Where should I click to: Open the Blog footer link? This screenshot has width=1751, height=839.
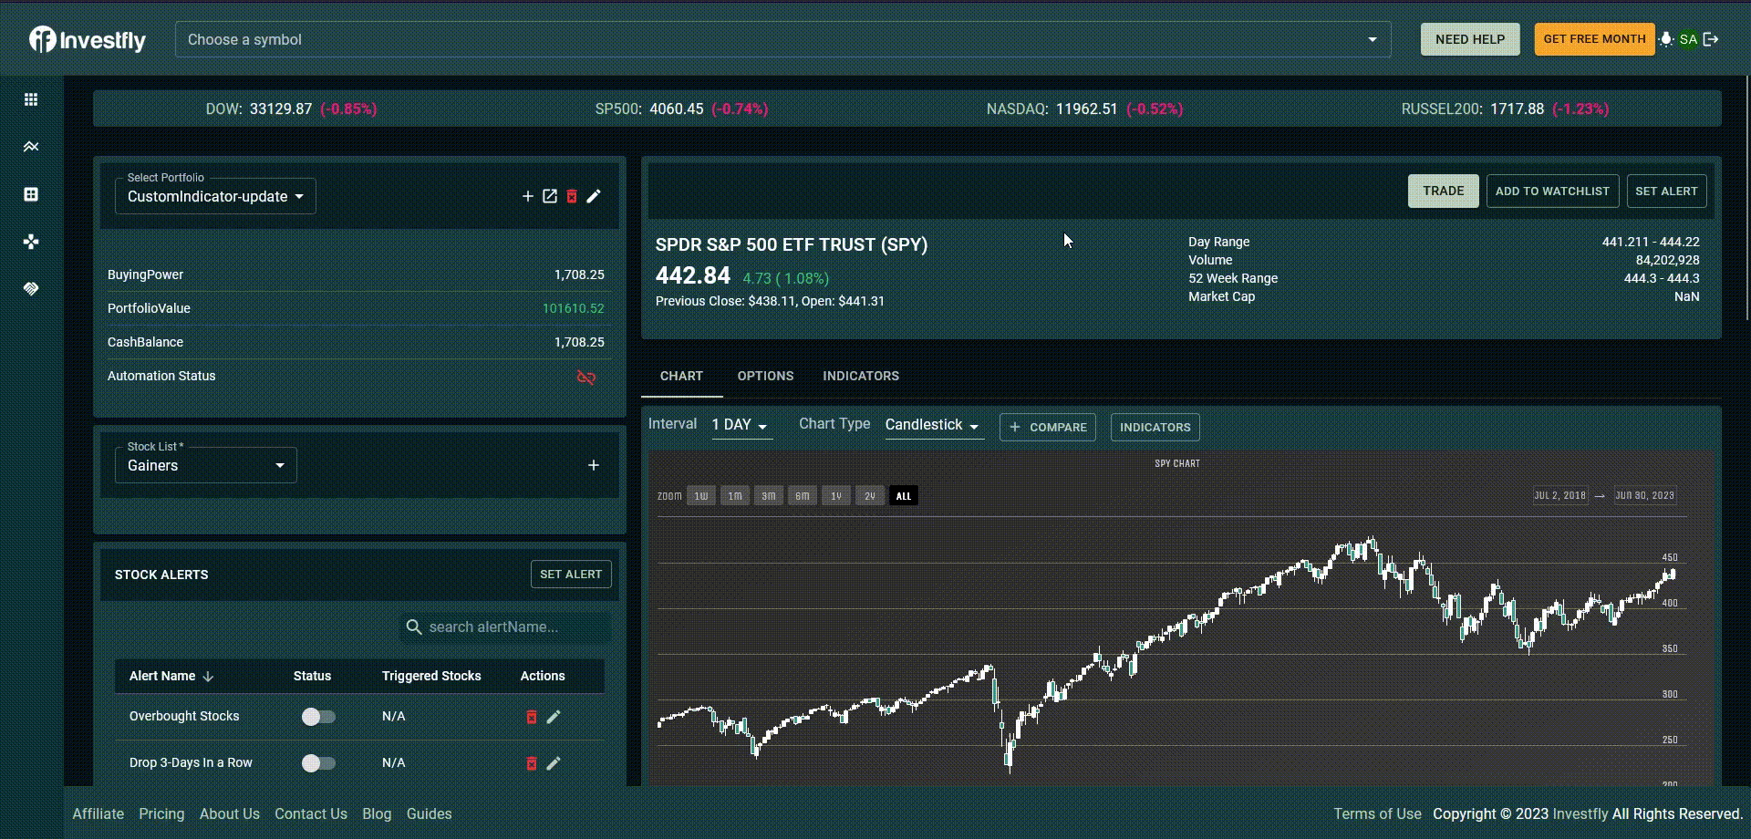point(377,813)
